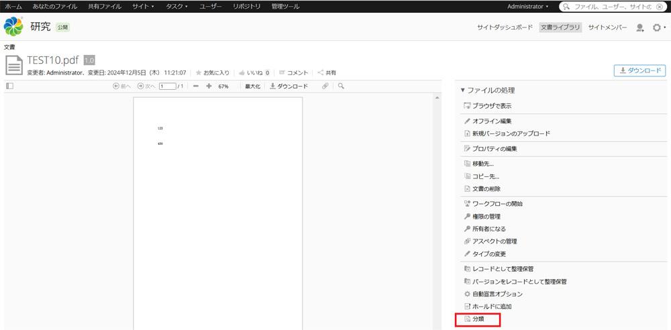Select 文書の削除 to delete document
Viewport: 671px width, 330px height.
click(x=486, y=188)
